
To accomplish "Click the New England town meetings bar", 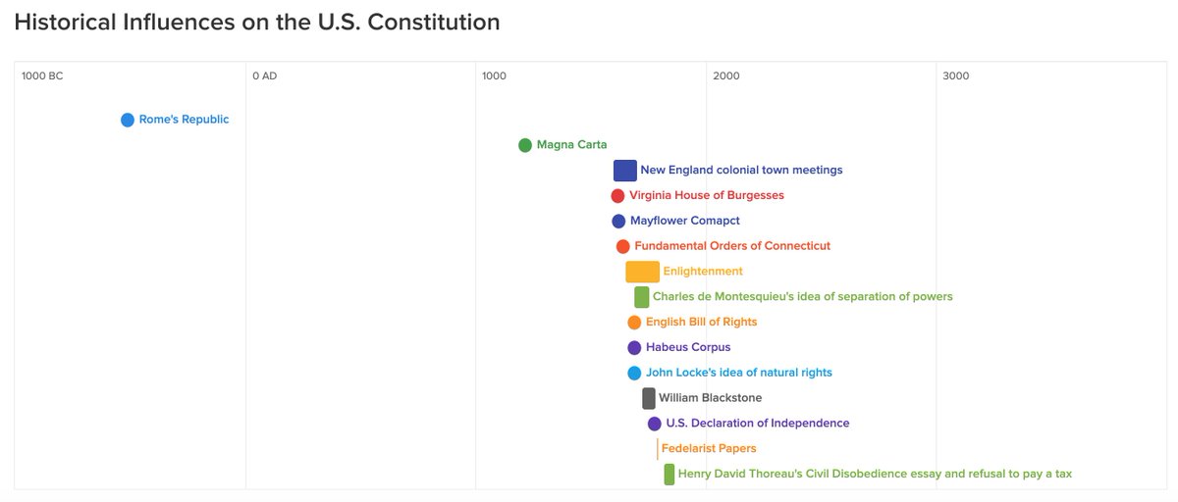I will [x=624, y=171].
